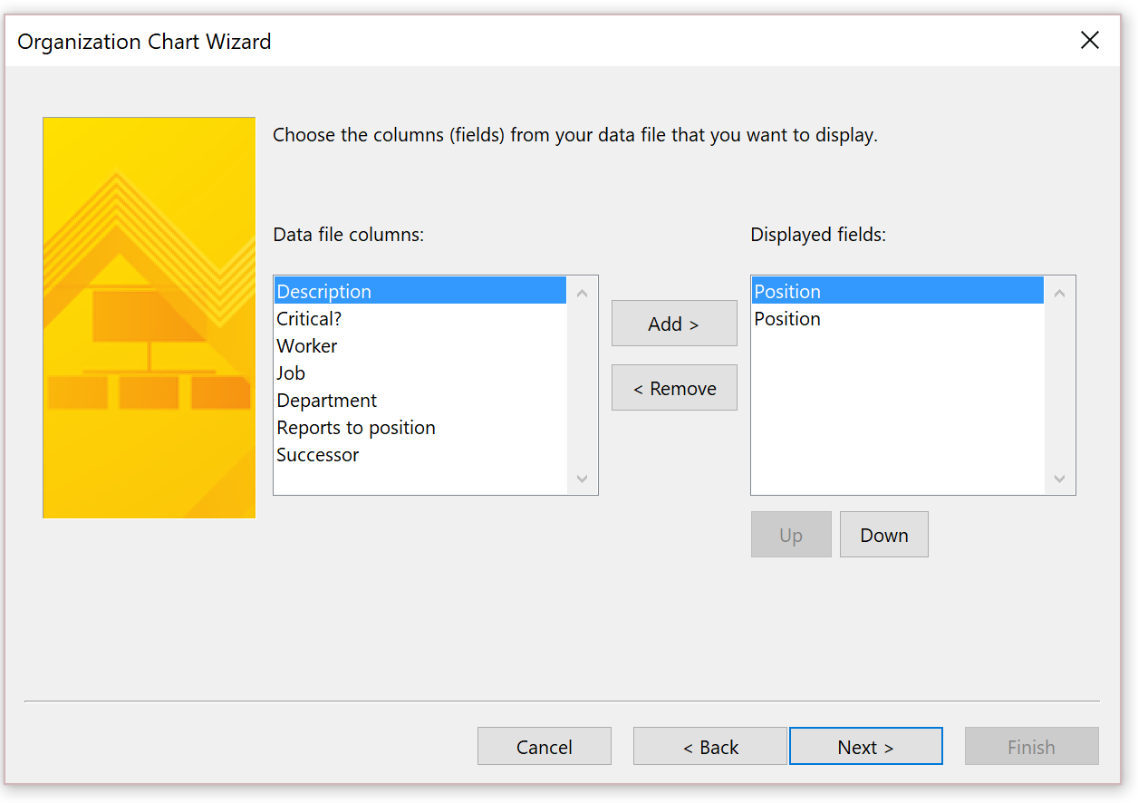Click up arrow of Displayed fields scrollbar

coord(1059,293)
